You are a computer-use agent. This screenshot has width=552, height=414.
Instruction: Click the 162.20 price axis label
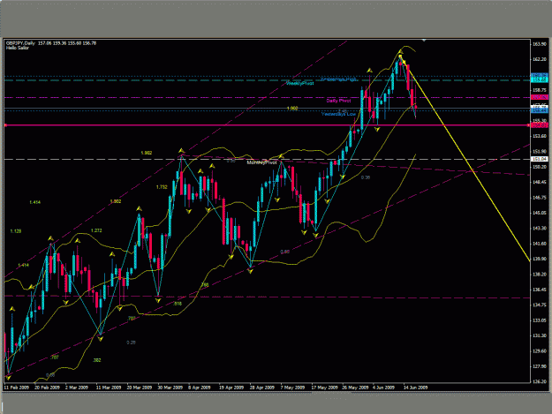pos(540,59)
